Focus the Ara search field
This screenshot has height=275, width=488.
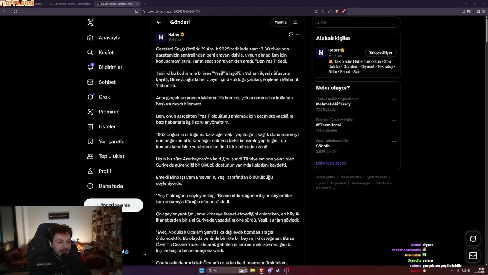[x=356, y=22]
